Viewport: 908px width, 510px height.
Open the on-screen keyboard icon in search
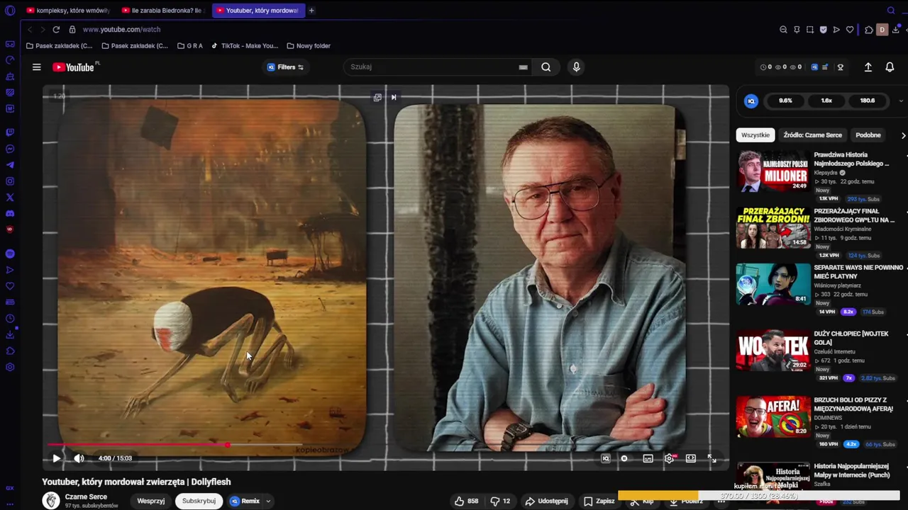(523, 67)
